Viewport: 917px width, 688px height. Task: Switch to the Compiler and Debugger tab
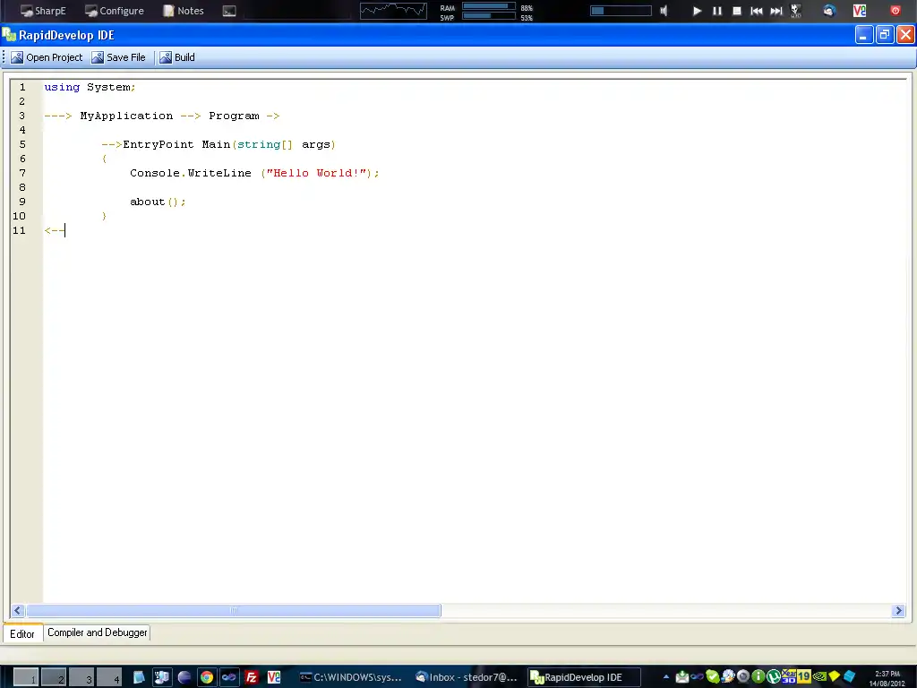(x=97, y=632)
